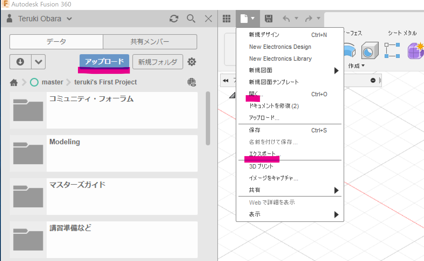Open the Undo history dropdown arrow
Screen dimensions: 424x261
(296, 18)
